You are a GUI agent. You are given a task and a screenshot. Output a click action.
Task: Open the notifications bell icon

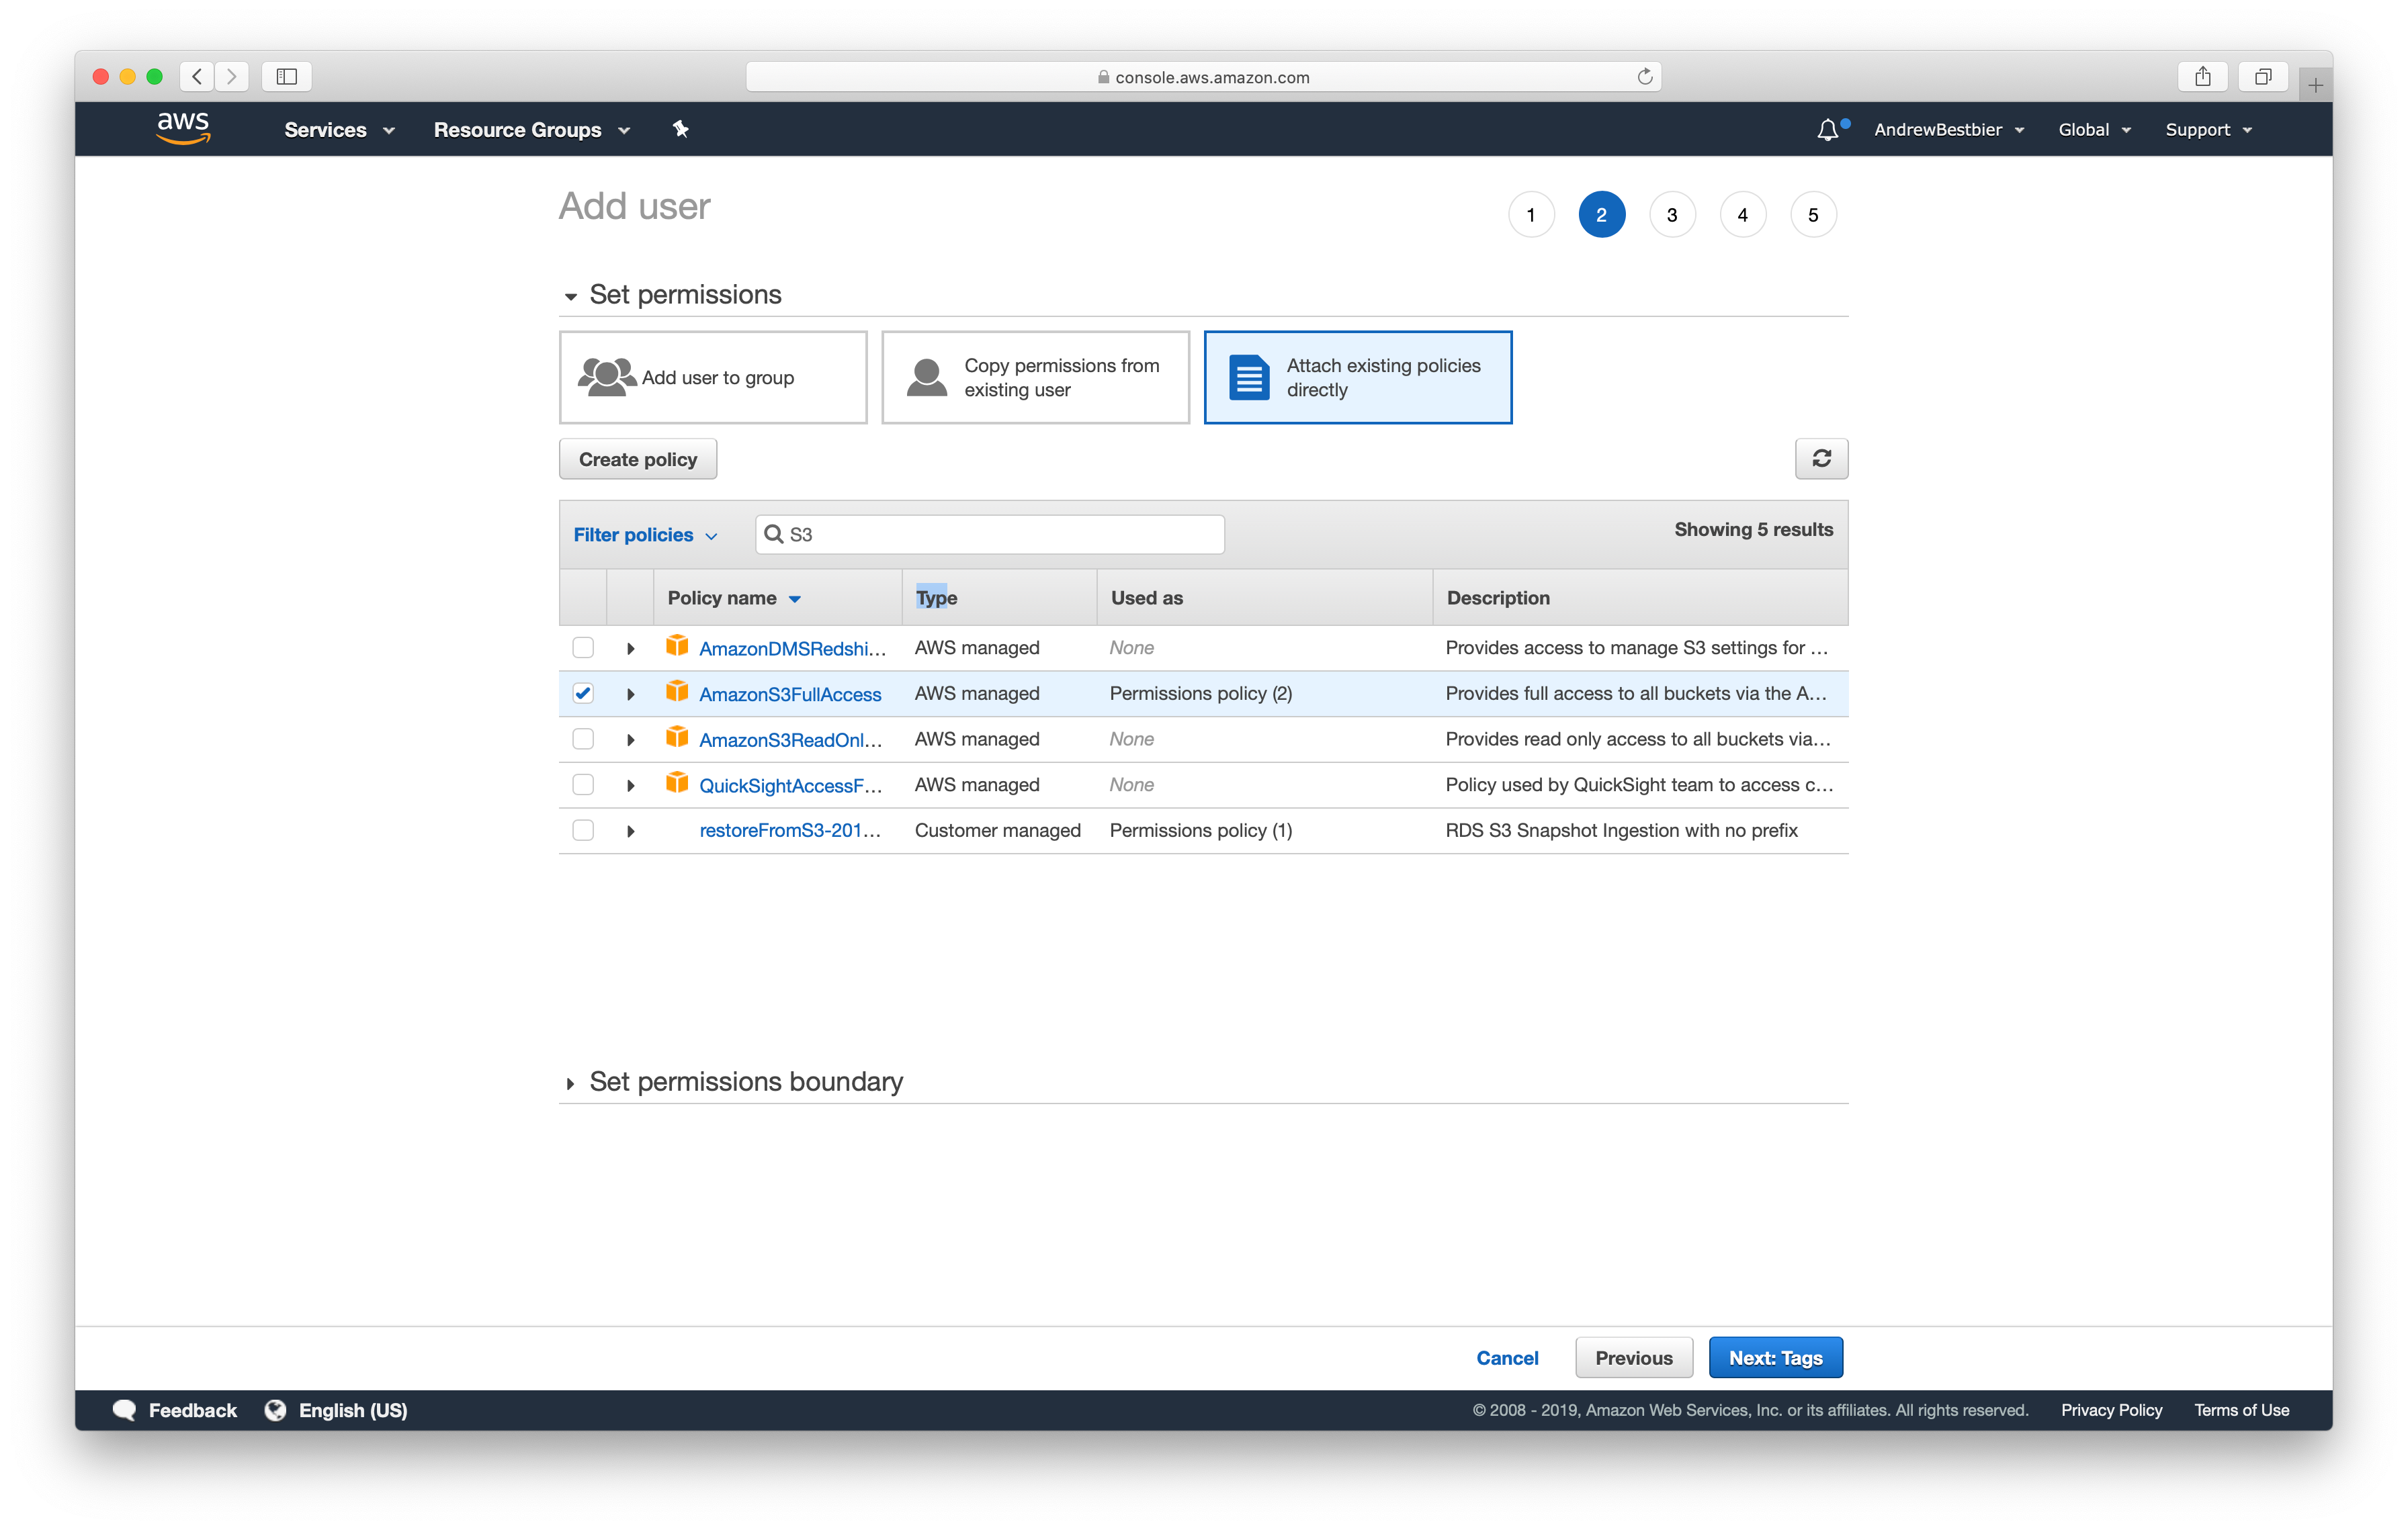click(1827, 130)
